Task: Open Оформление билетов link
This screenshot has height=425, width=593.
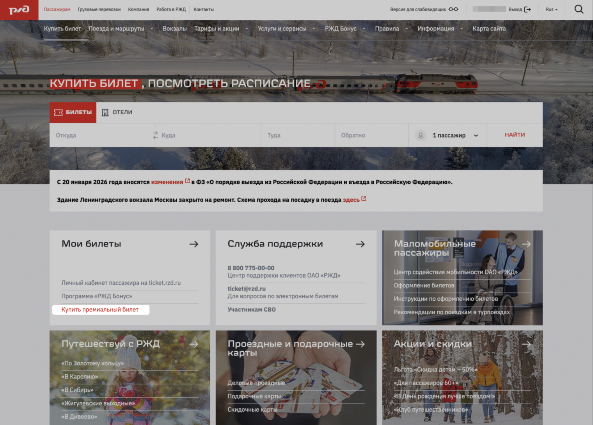Action: click(x=424, y=285)
